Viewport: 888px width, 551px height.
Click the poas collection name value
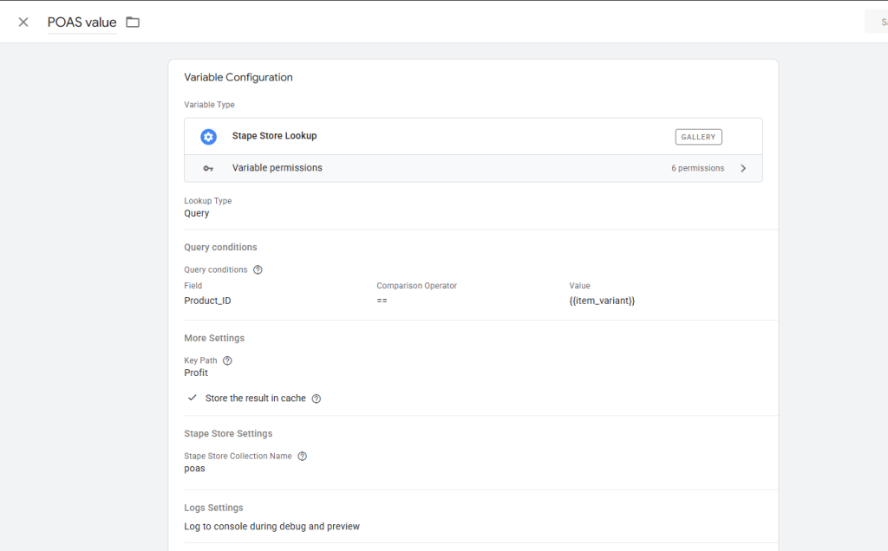[x=194, y=469]
